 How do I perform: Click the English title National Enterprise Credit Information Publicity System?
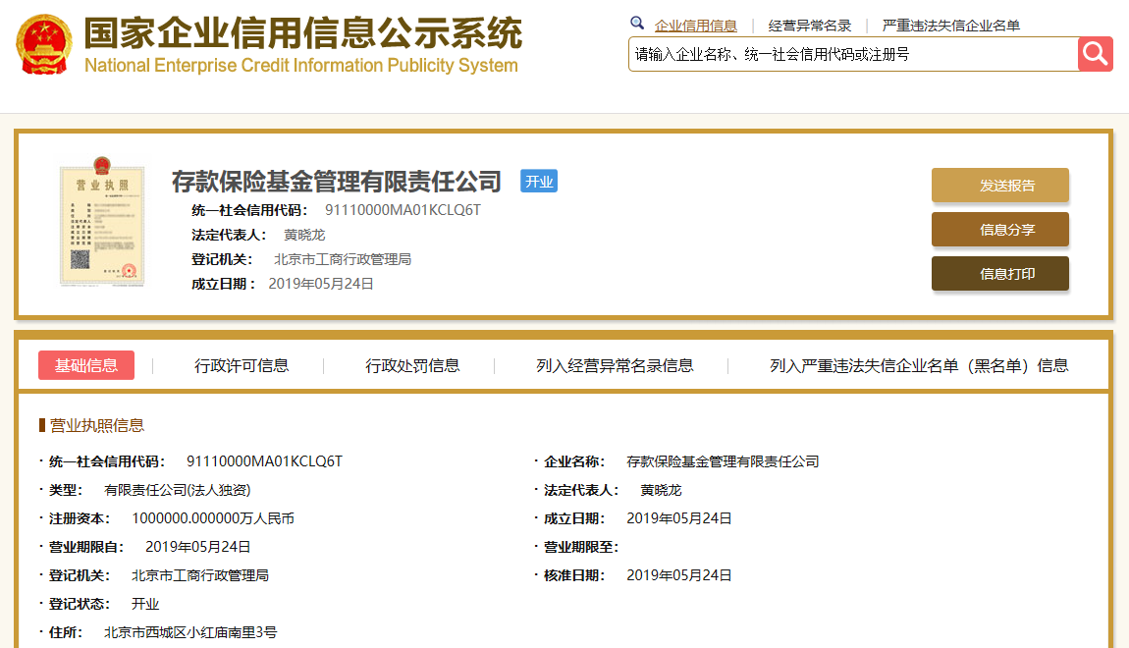pos(301,66)
